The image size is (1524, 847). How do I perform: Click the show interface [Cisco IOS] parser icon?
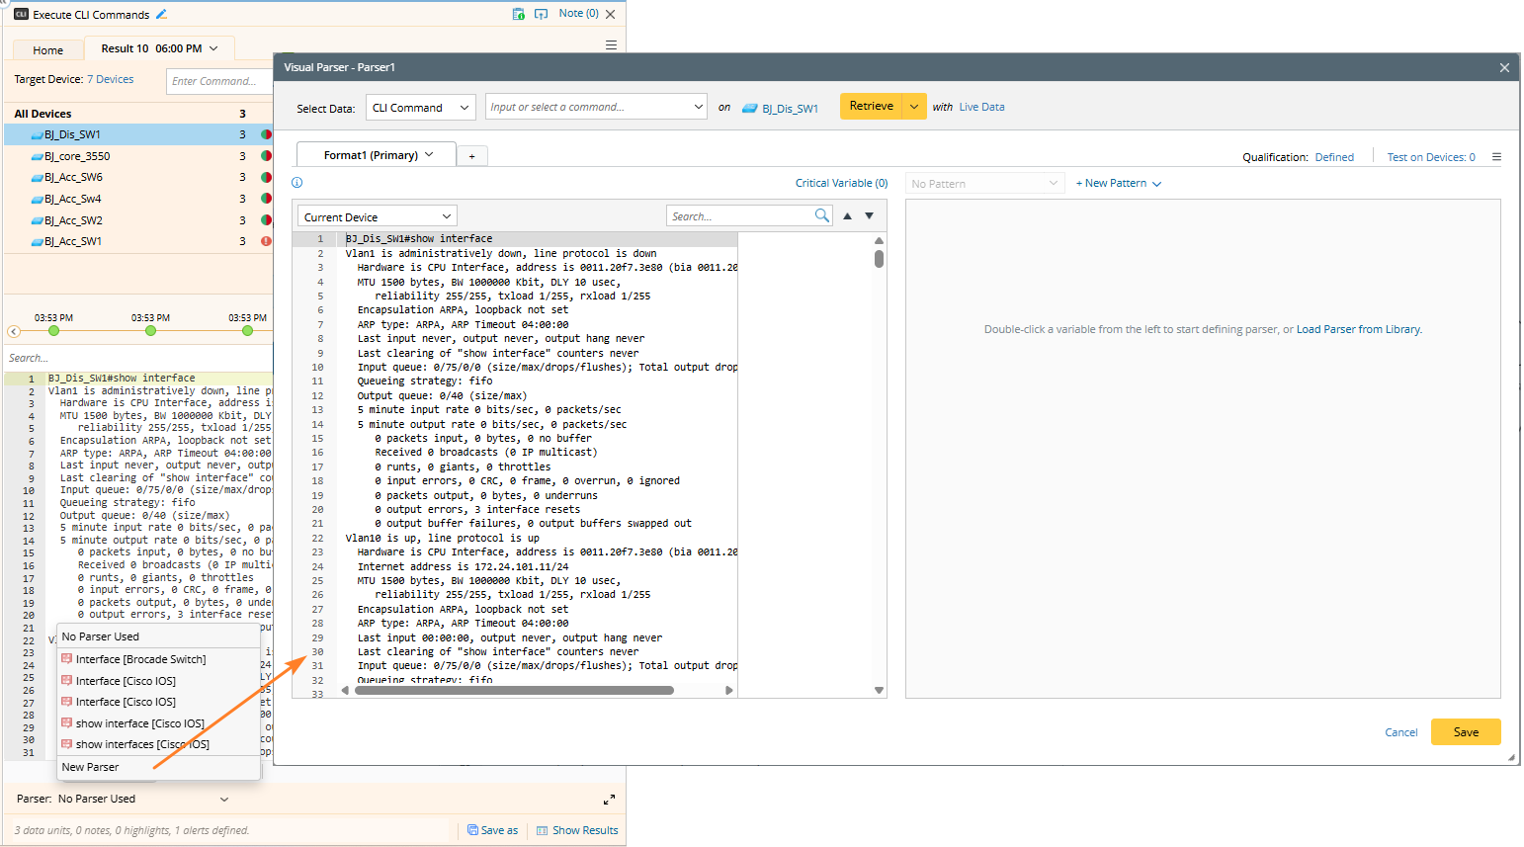point(67,723)
